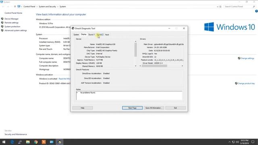Click the Control Panel breadcrumb

pyautogui.click(x=29, y=6)
